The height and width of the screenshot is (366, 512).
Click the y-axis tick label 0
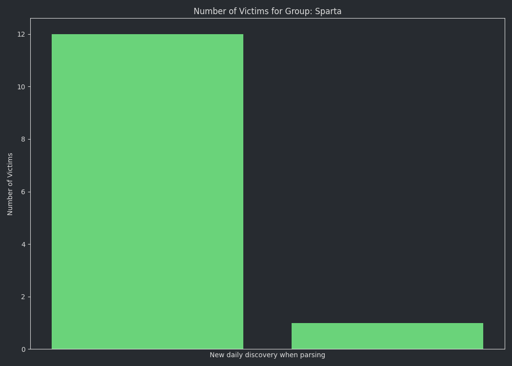[23, 349]
